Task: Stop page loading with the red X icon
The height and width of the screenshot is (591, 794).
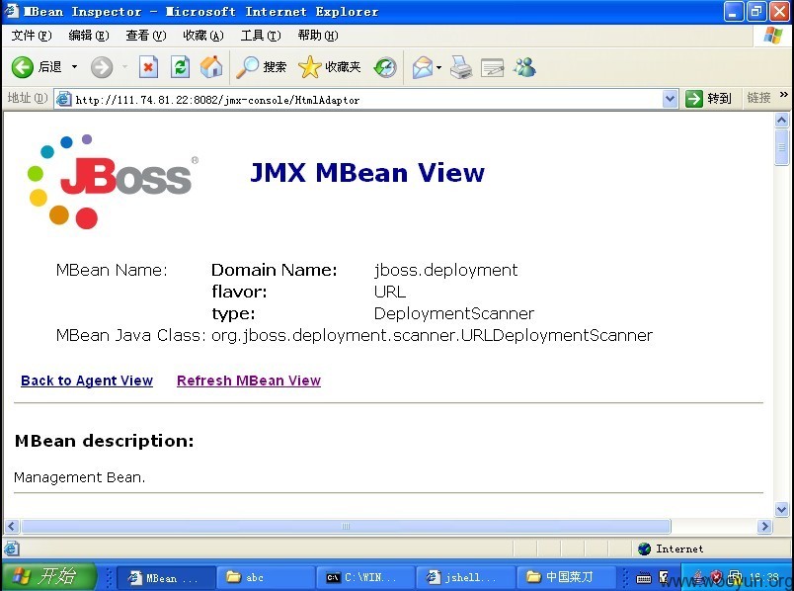Action: coord(148,67)
